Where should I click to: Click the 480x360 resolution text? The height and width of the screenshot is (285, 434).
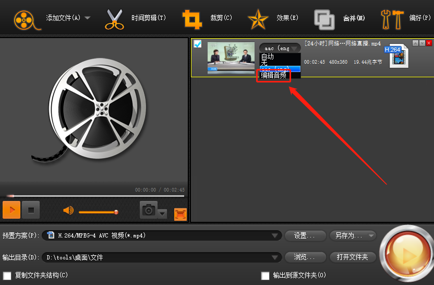coord(338,62)
